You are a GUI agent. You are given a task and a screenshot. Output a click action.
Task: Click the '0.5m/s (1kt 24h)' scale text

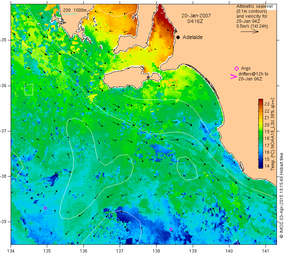(252, 26)
